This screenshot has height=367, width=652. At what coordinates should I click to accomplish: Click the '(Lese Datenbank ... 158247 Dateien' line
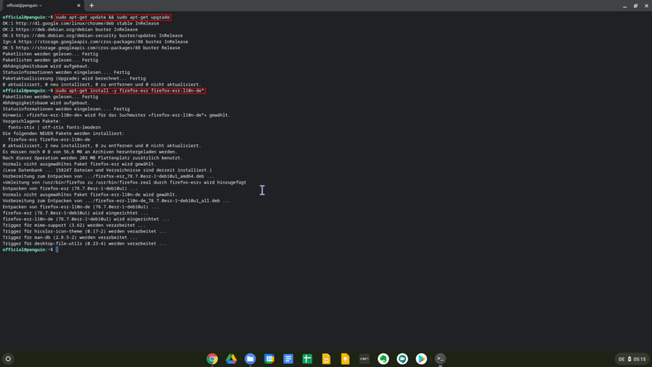[x=107, y=170]
